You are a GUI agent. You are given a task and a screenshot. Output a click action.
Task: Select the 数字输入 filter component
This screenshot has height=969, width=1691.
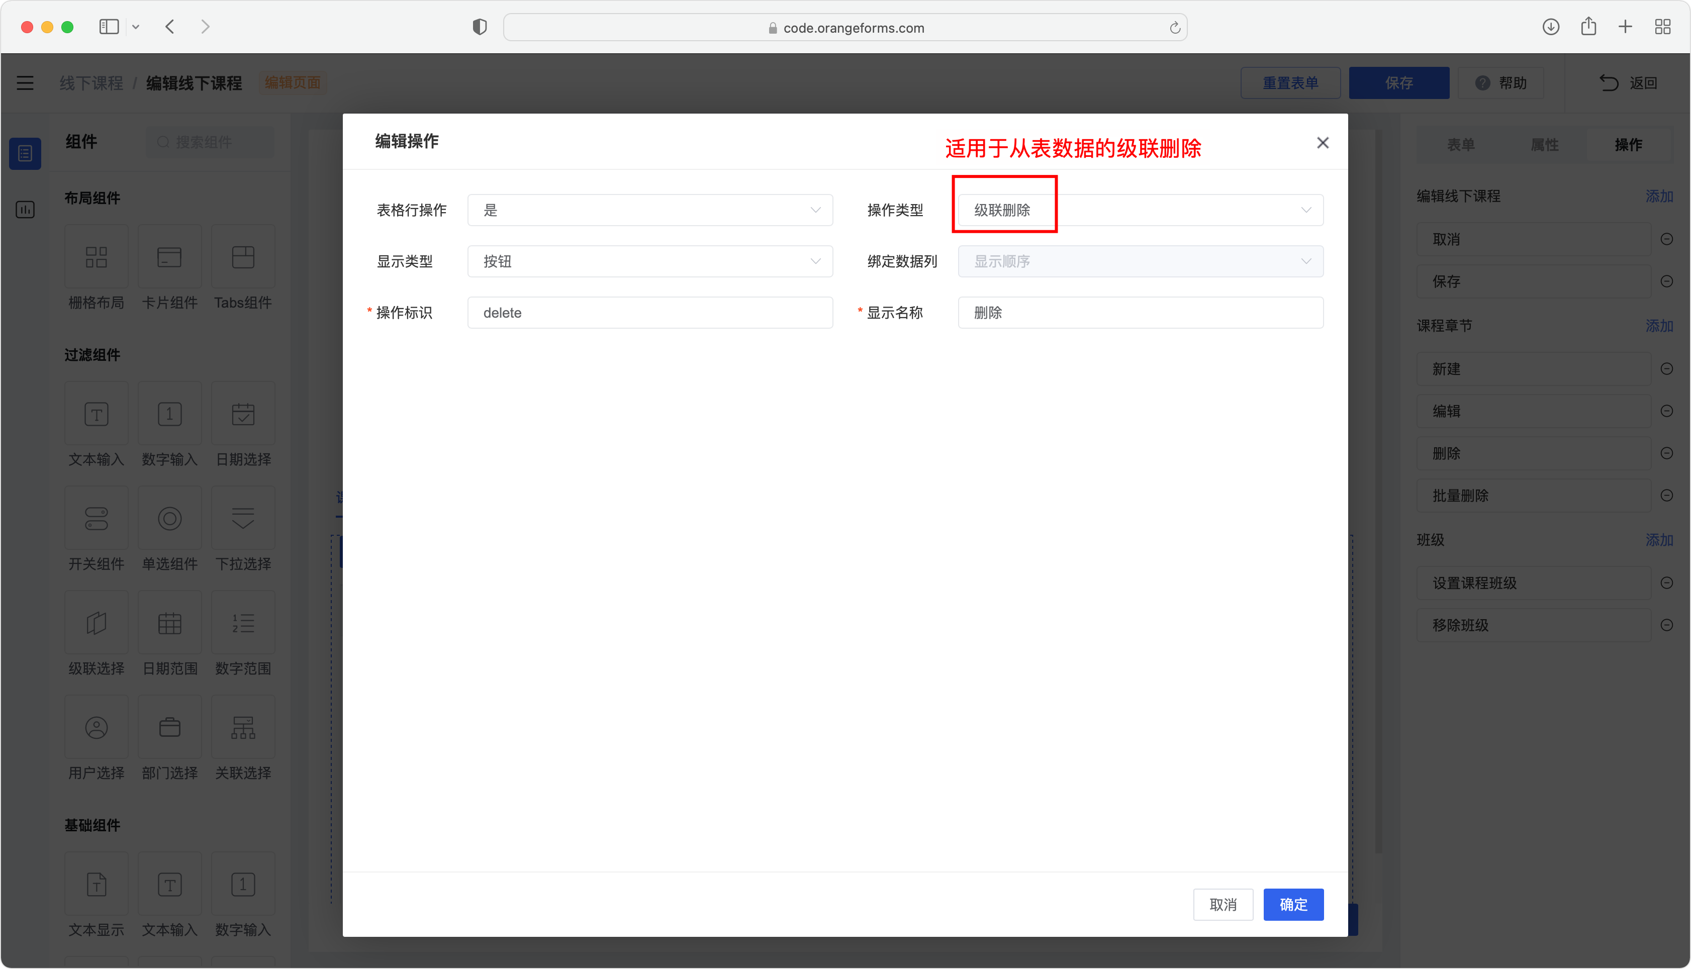170,414
